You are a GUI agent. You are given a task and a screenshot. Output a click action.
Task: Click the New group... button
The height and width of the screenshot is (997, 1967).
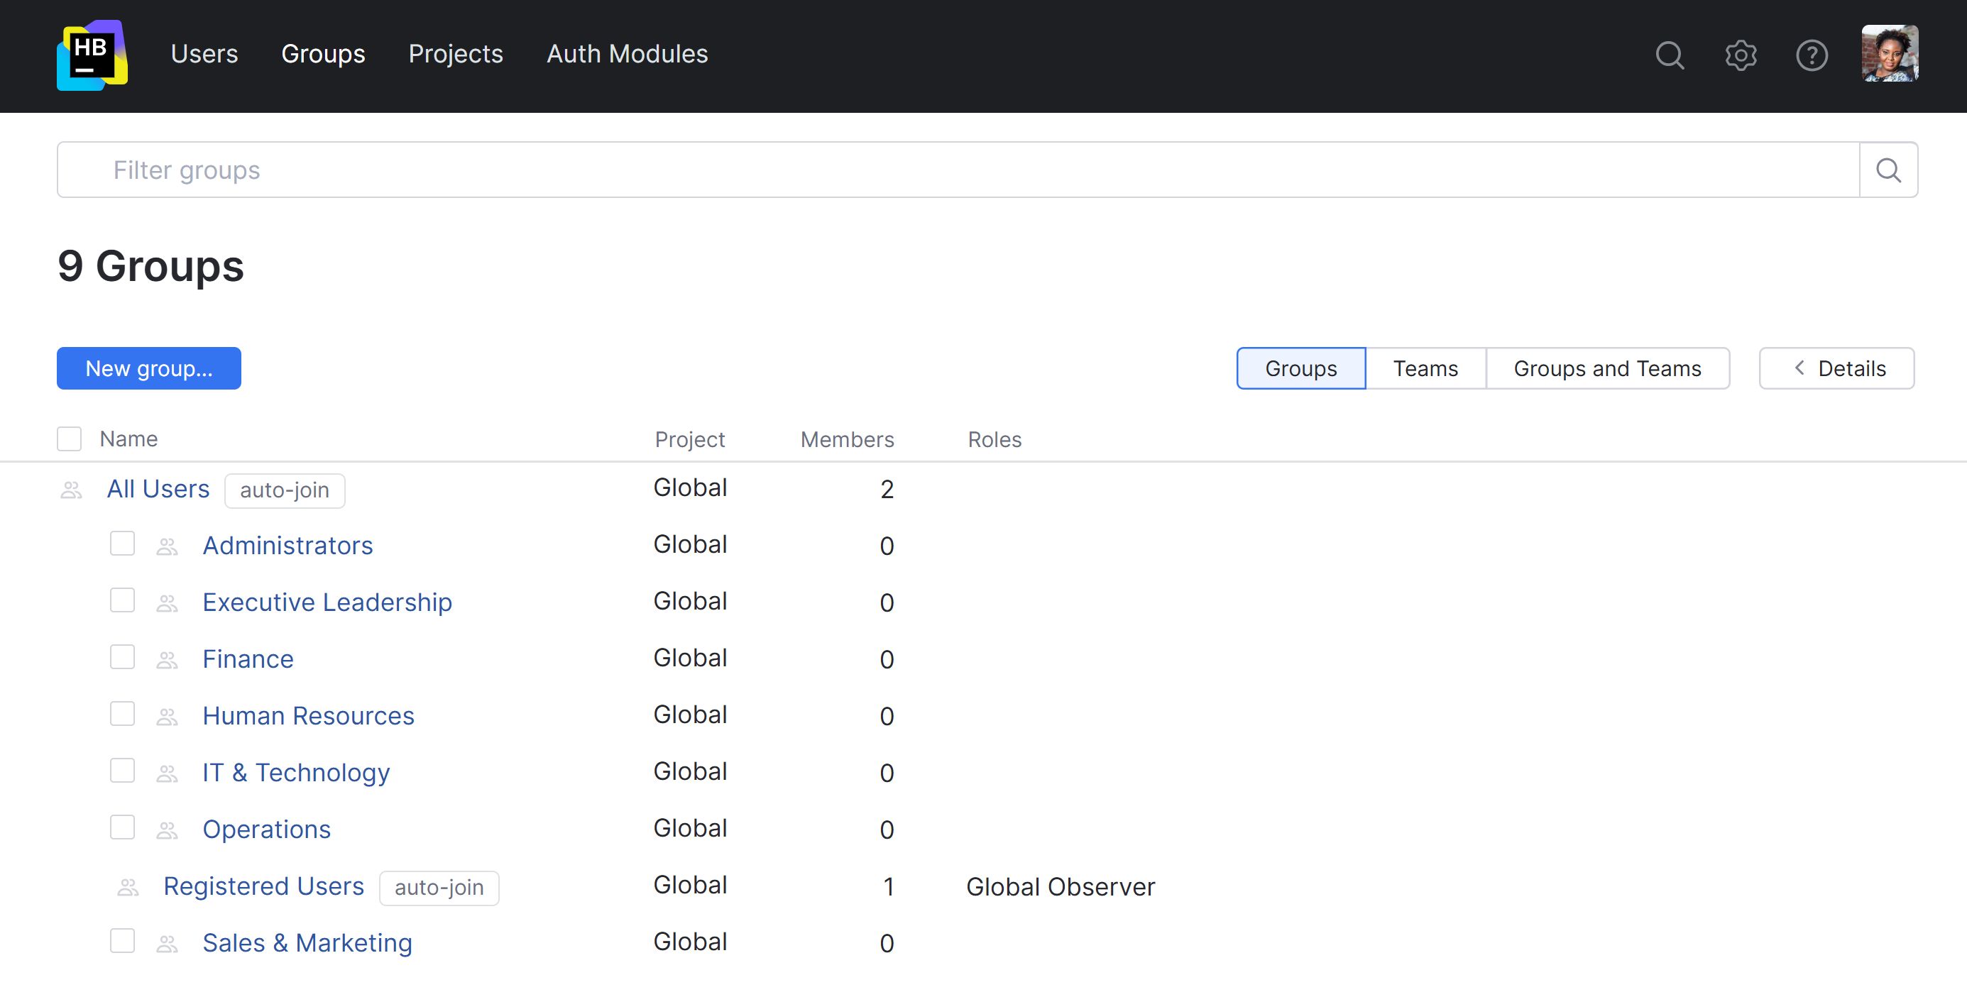pyautogui.click(x=149, y=369)
